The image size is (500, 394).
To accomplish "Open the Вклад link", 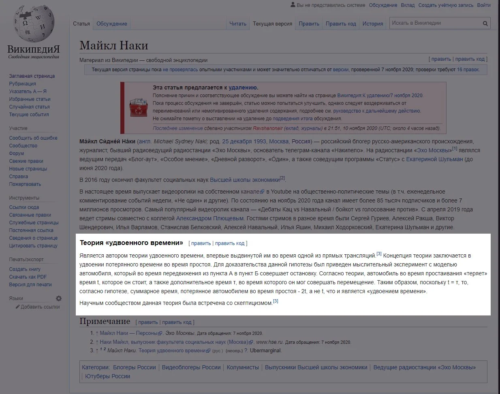I will (x=408, y=5).
